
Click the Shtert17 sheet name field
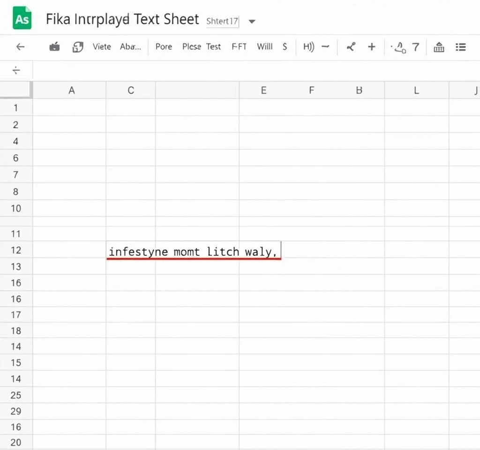point(222,21)
